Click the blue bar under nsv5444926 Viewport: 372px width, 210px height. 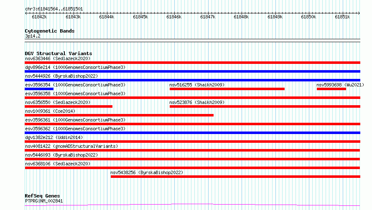pyautogui.click(x=192, y=80)
